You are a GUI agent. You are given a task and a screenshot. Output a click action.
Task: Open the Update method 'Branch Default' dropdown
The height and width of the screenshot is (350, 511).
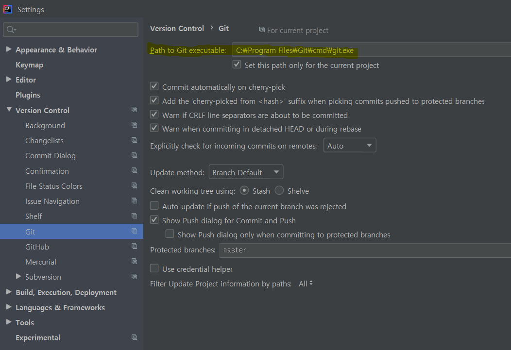(x=246, y=172)
